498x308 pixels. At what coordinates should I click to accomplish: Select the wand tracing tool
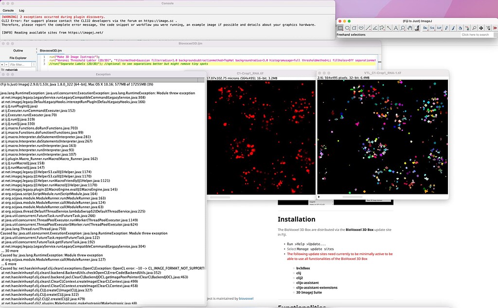(x=389, y=29)
